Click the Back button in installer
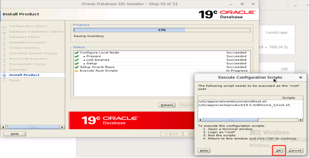309x158 pixels. [172, 134]
